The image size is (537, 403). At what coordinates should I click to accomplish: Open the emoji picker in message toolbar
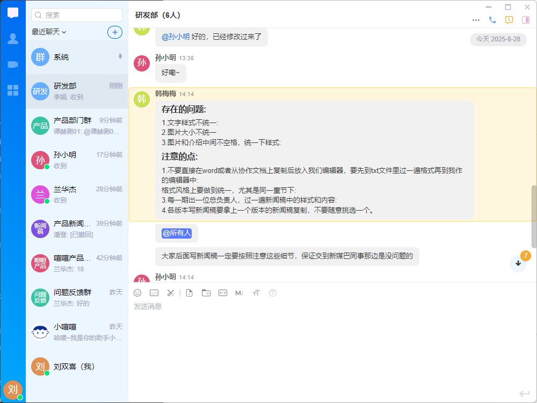137,293
